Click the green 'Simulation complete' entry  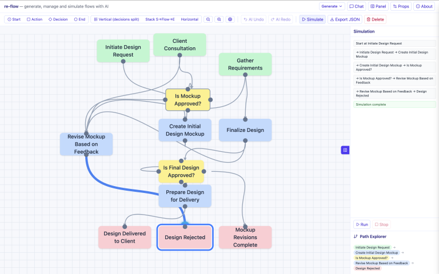[394, 104]
